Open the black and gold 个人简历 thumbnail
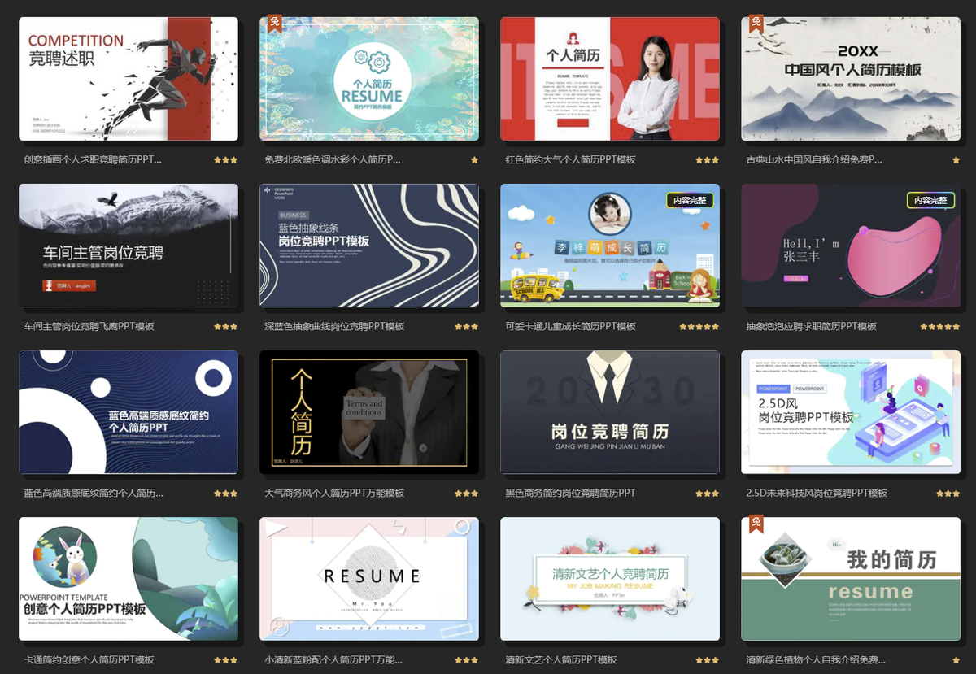Image resolution: width=976 pixels, height=674 pixels. 369,412
